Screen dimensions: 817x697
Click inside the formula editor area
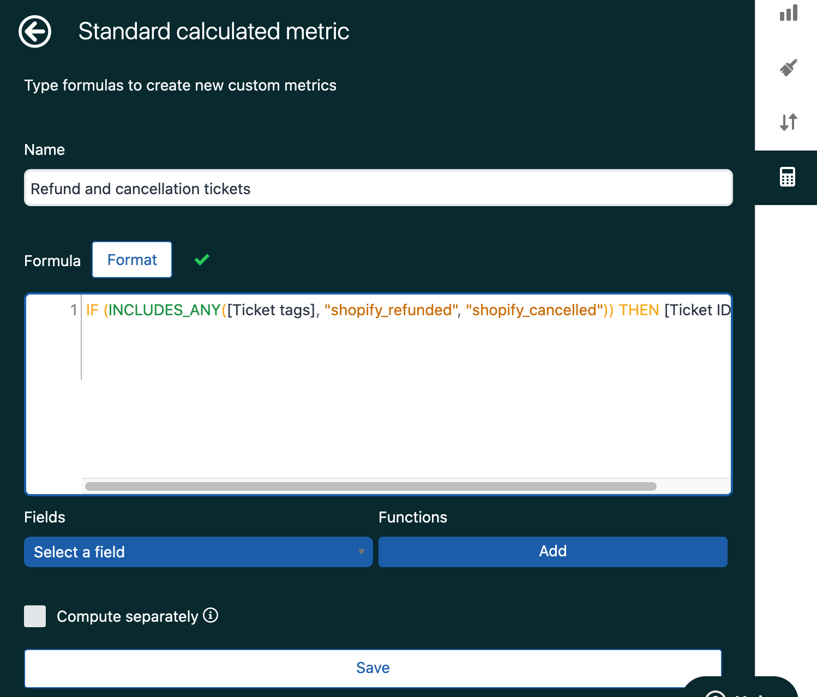[x=379, y=394]
